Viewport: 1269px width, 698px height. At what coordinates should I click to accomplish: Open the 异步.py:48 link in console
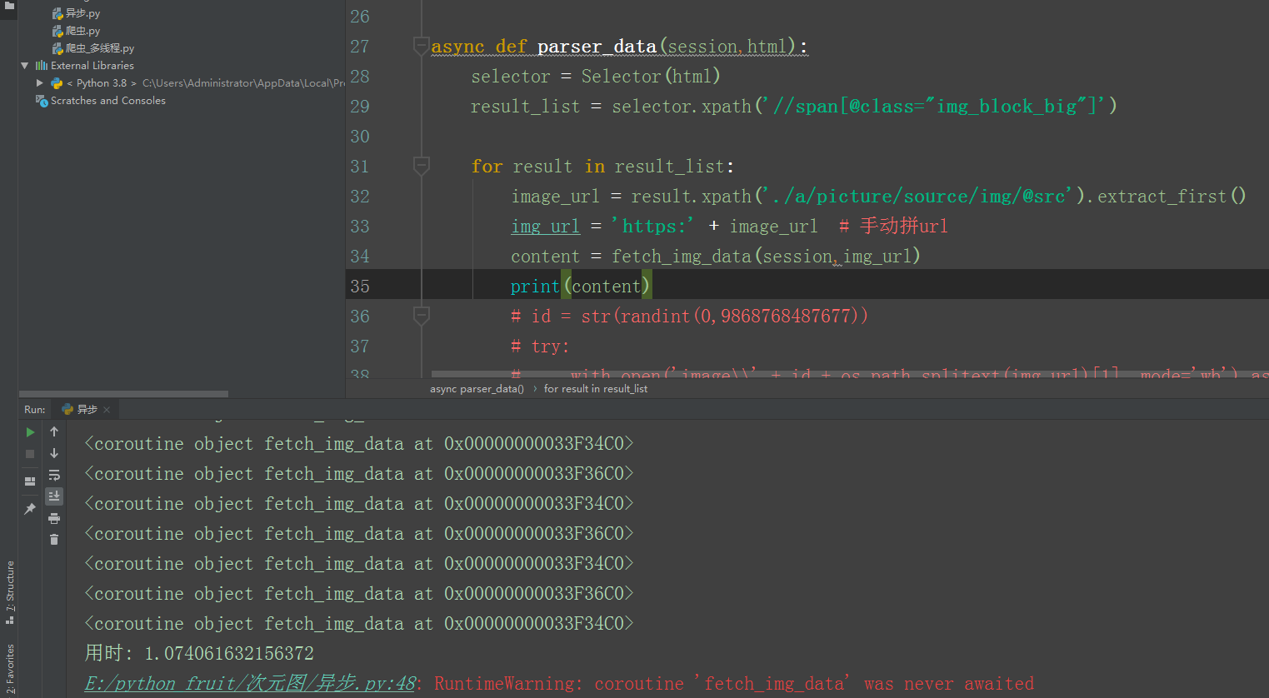coord(250,684)
